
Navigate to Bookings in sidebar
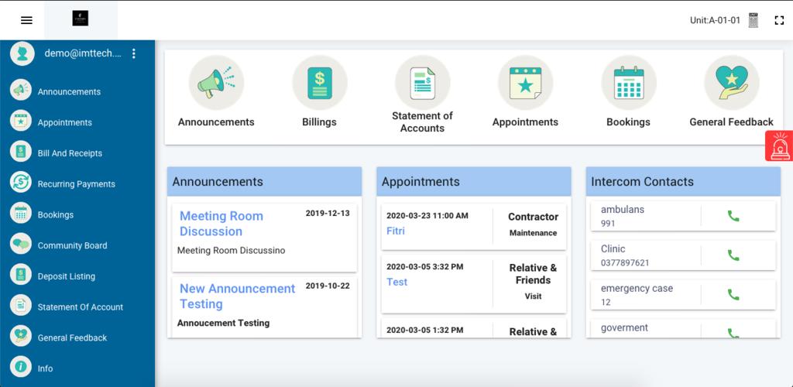(x=56, y=214)
